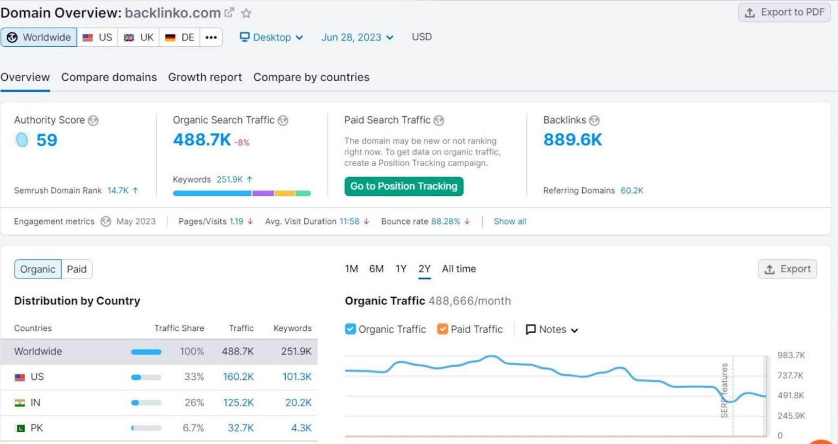Viewport: 838px width, 444px height.
Task: Select the 1M time range
Action: (351, 269)
